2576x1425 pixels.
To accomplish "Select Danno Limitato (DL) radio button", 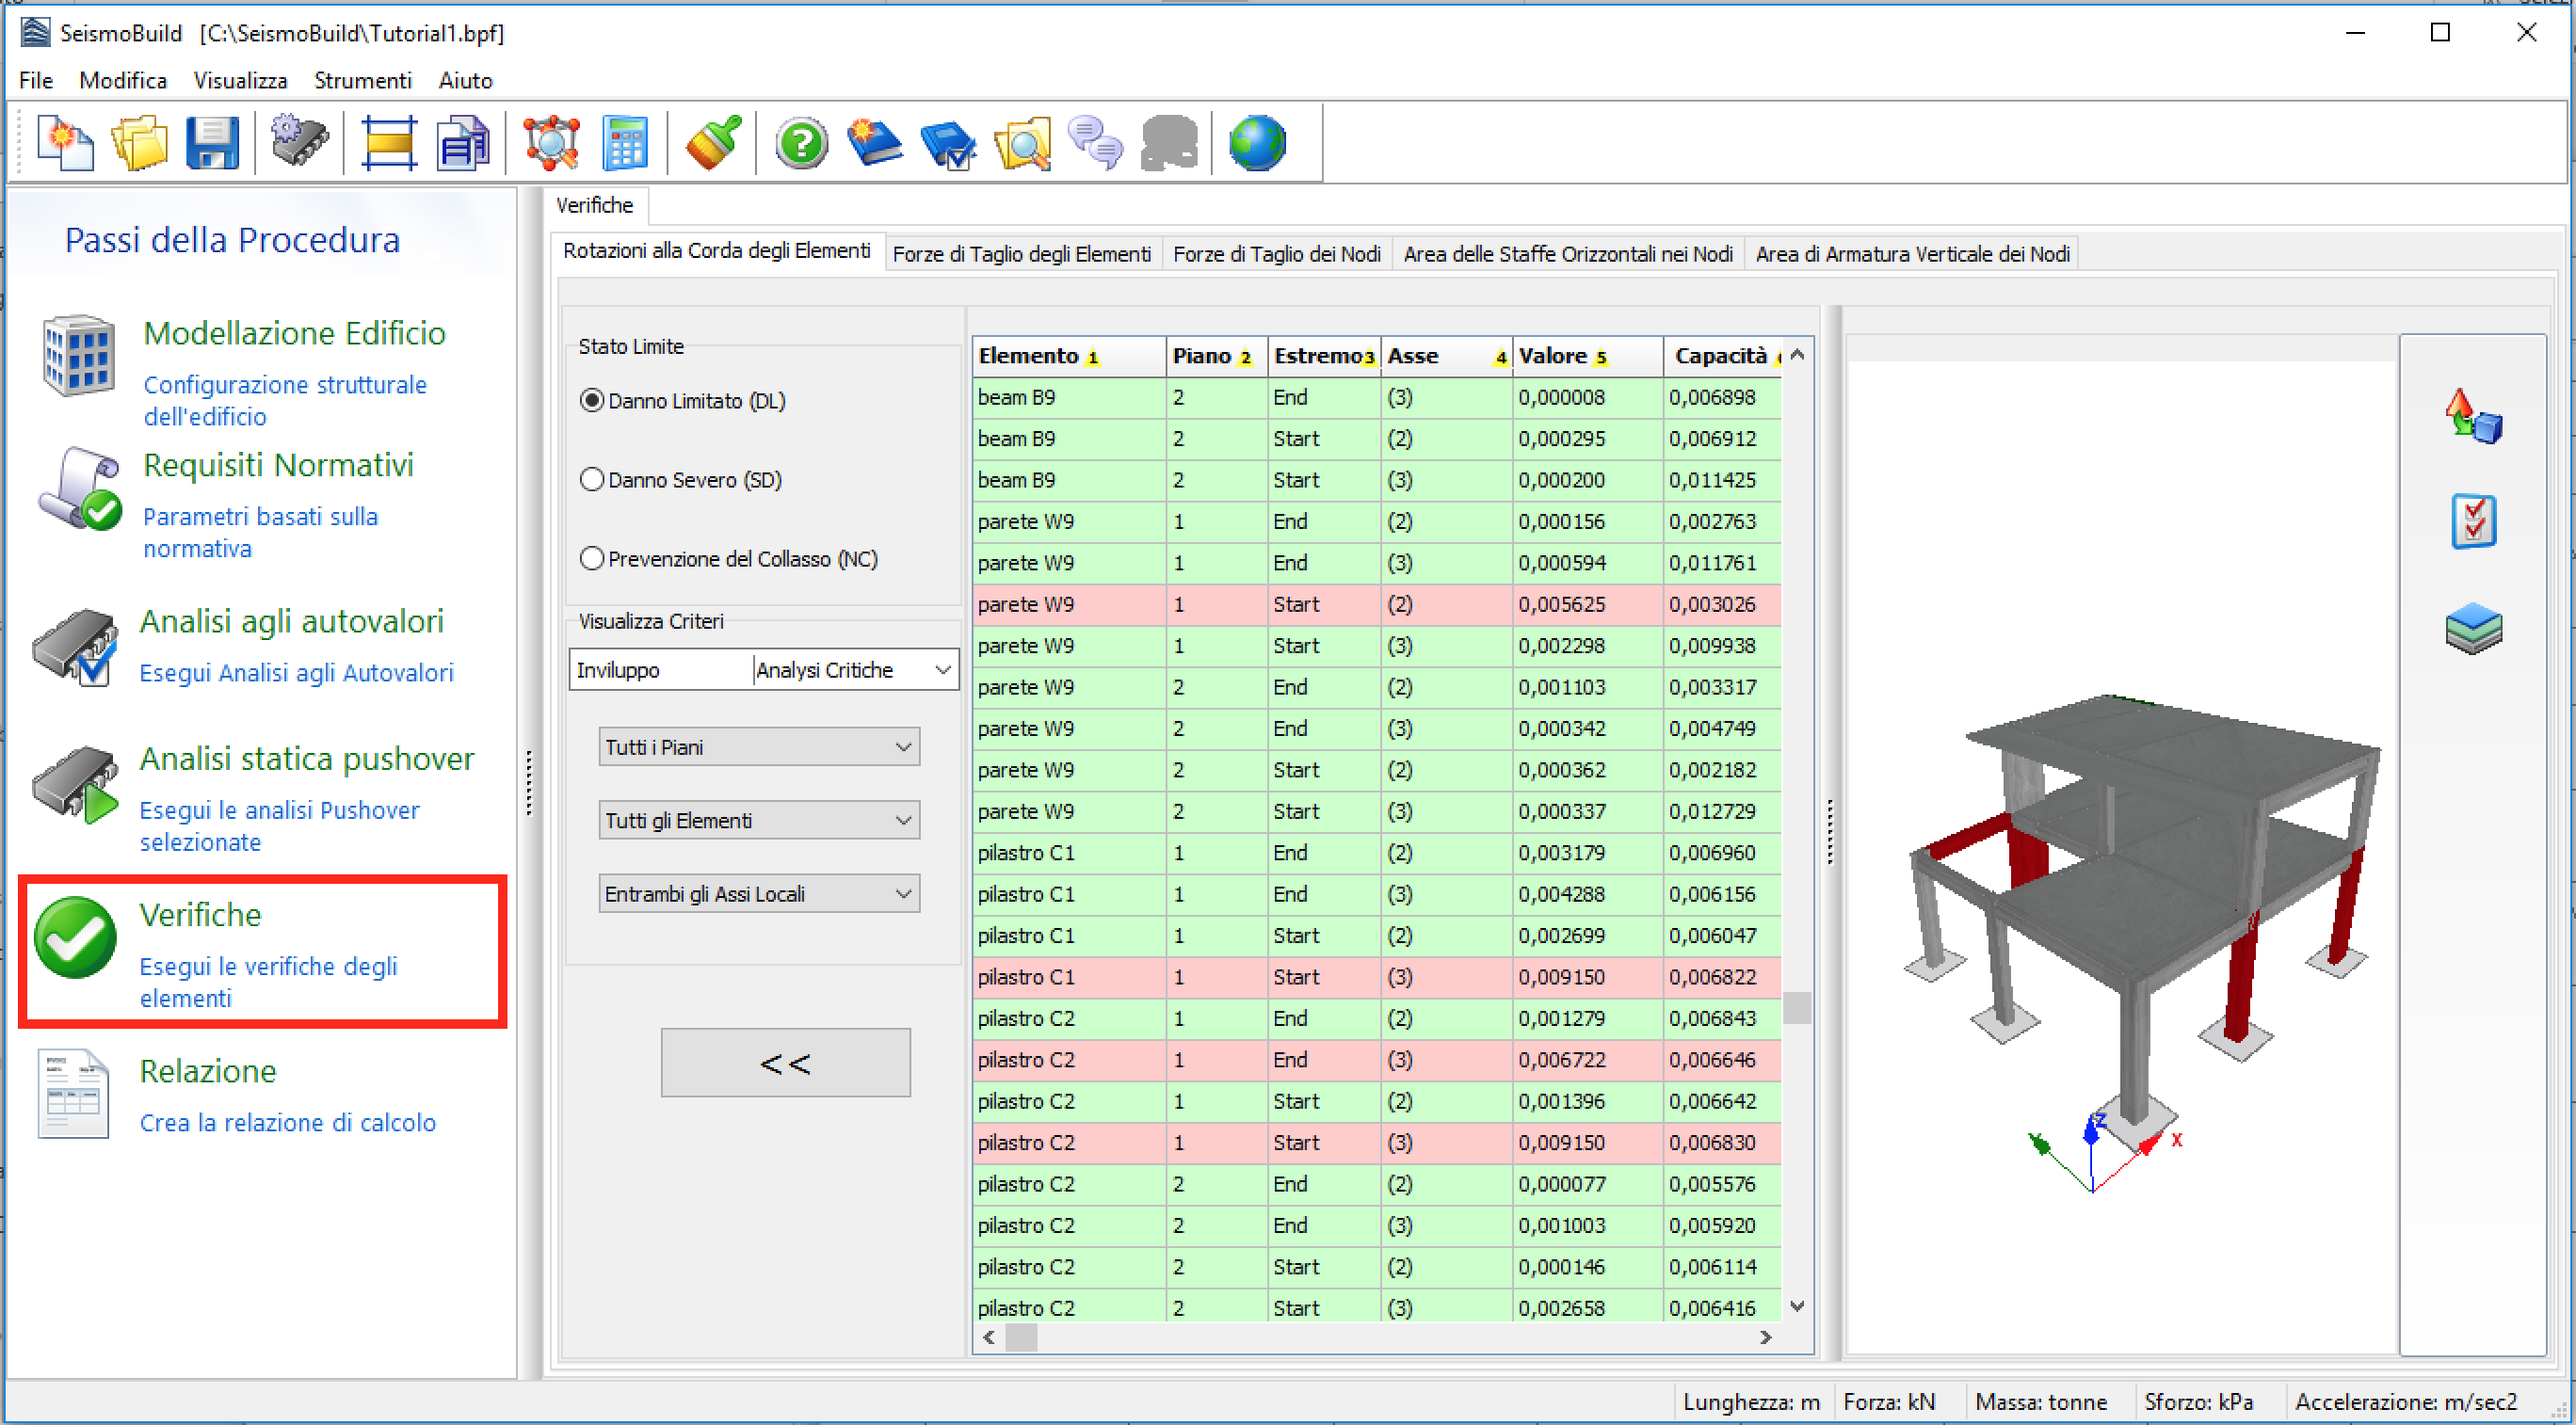I will tap(592, 401).
